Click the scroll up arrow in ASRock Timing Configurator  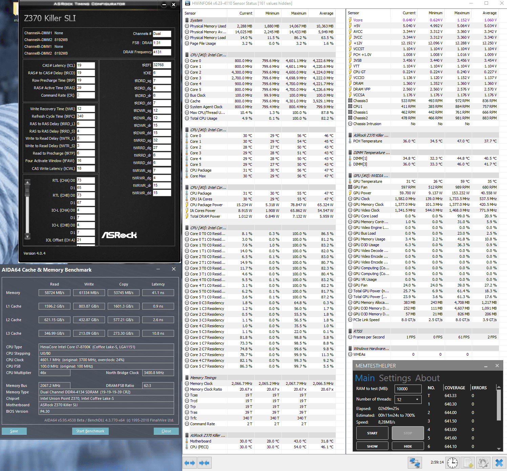27,182
